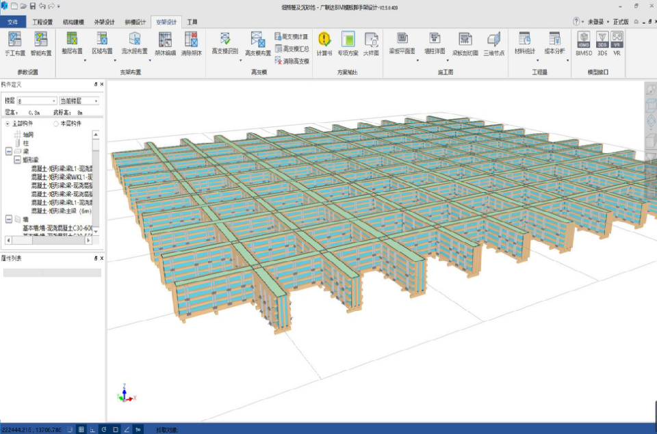Switch to the 结构建模 tab
The height and width of the screenshot is (434, 657).
coord(73,22)
